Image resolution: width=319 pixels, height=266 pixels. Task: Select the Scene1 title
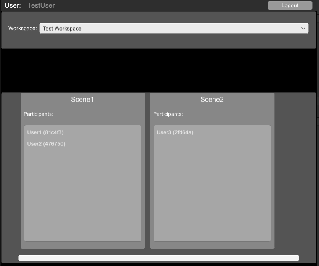[x=82, y=100]
